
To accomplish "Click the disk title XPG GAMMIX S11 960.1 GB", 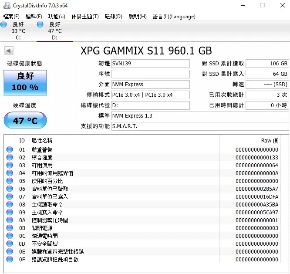I will click(146, 51).
